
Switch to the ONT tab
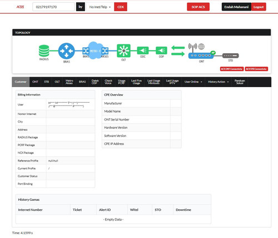click(35, 82)
